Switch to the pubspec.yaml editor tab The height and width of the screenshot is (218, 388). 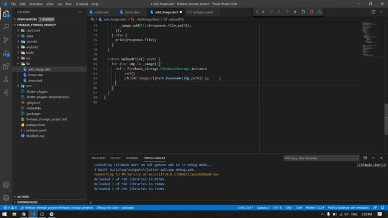[x=202, y=12]
